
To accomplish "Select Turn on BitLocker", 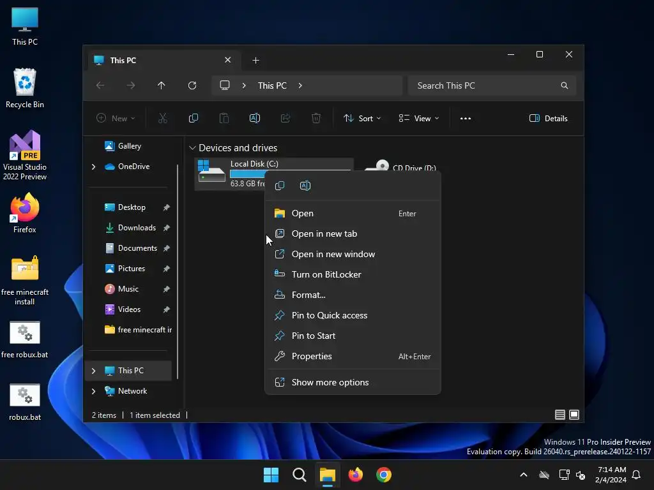I will click(x=353, y=274).
